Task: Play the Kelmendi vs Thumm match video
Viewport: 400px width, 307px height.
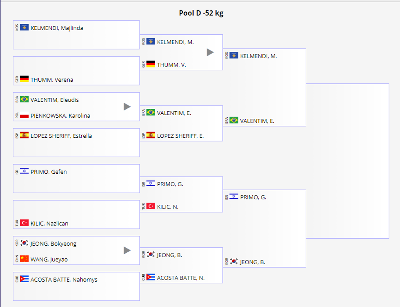Action: pos(210,52)
